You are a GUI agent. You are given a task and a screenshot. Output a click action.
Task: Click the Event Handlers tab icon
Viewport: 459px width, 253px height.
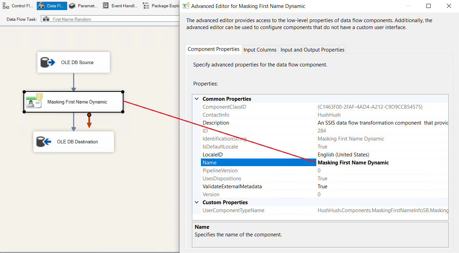pos(106,6)
